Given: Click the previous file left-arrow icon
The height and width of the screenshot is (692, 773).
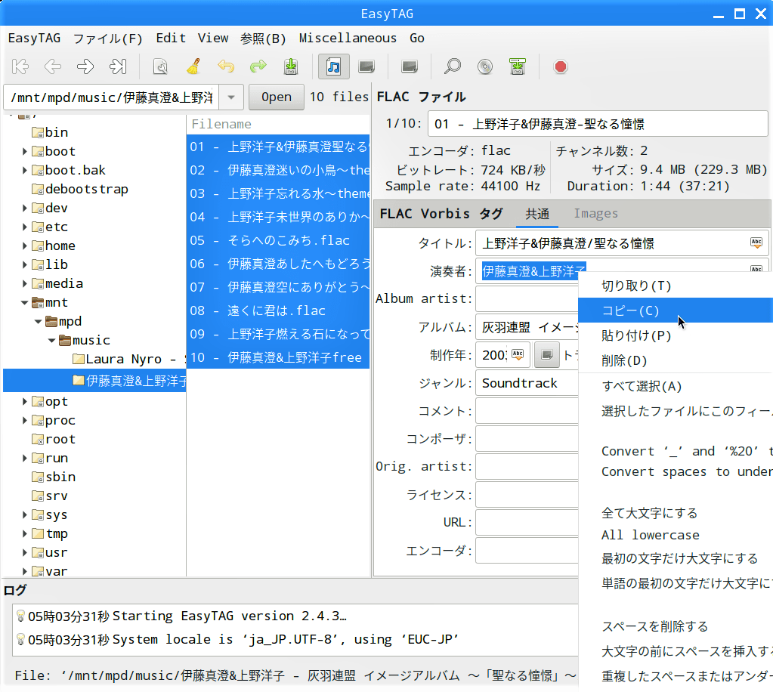Looking at the screenshot, I should pyautogui.click(x=53, y=66).
